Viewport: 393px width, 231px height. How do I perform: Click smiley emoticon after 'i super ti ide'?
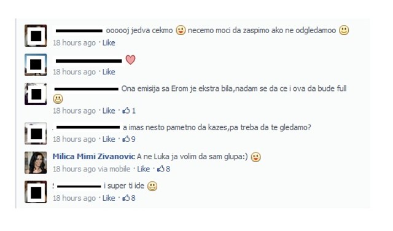tap(152, 186)
